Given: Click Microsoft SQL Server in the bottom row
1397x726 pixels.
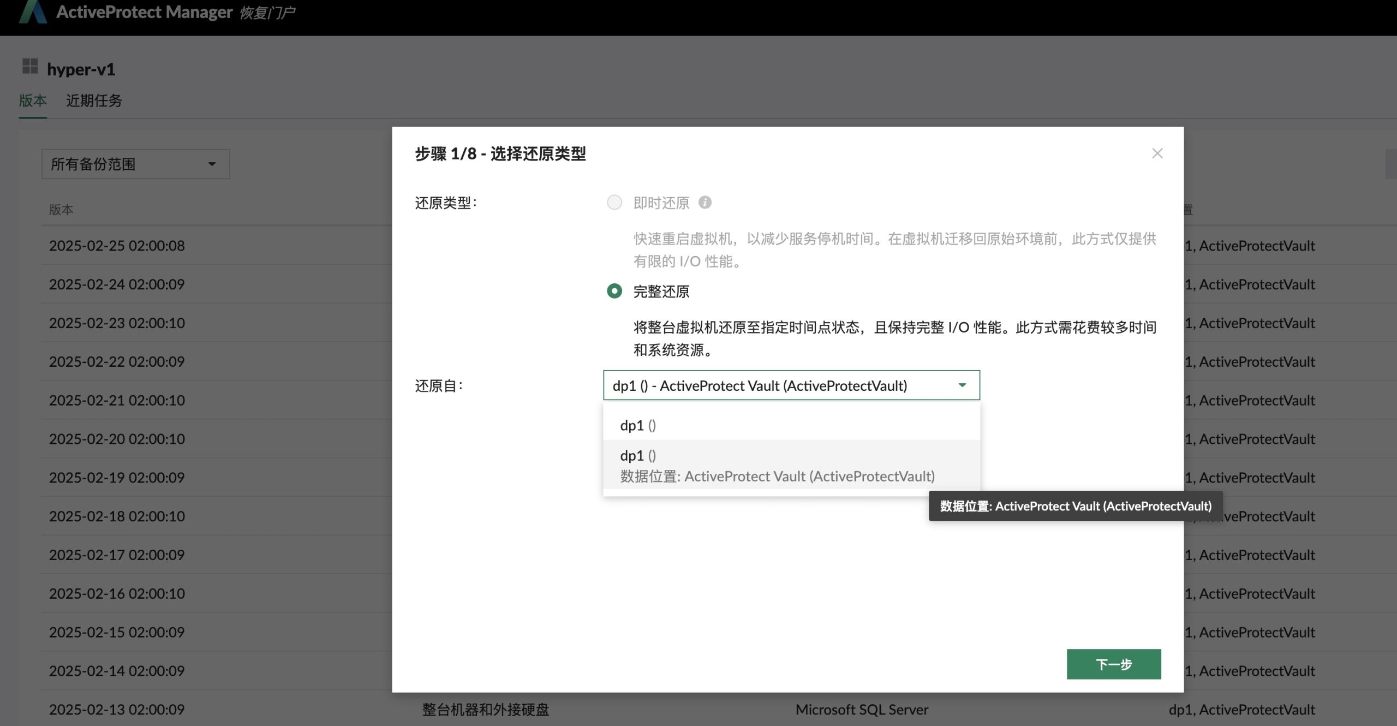Looking at the screenshot, I should pyautogui.click(x=862, y=710).
